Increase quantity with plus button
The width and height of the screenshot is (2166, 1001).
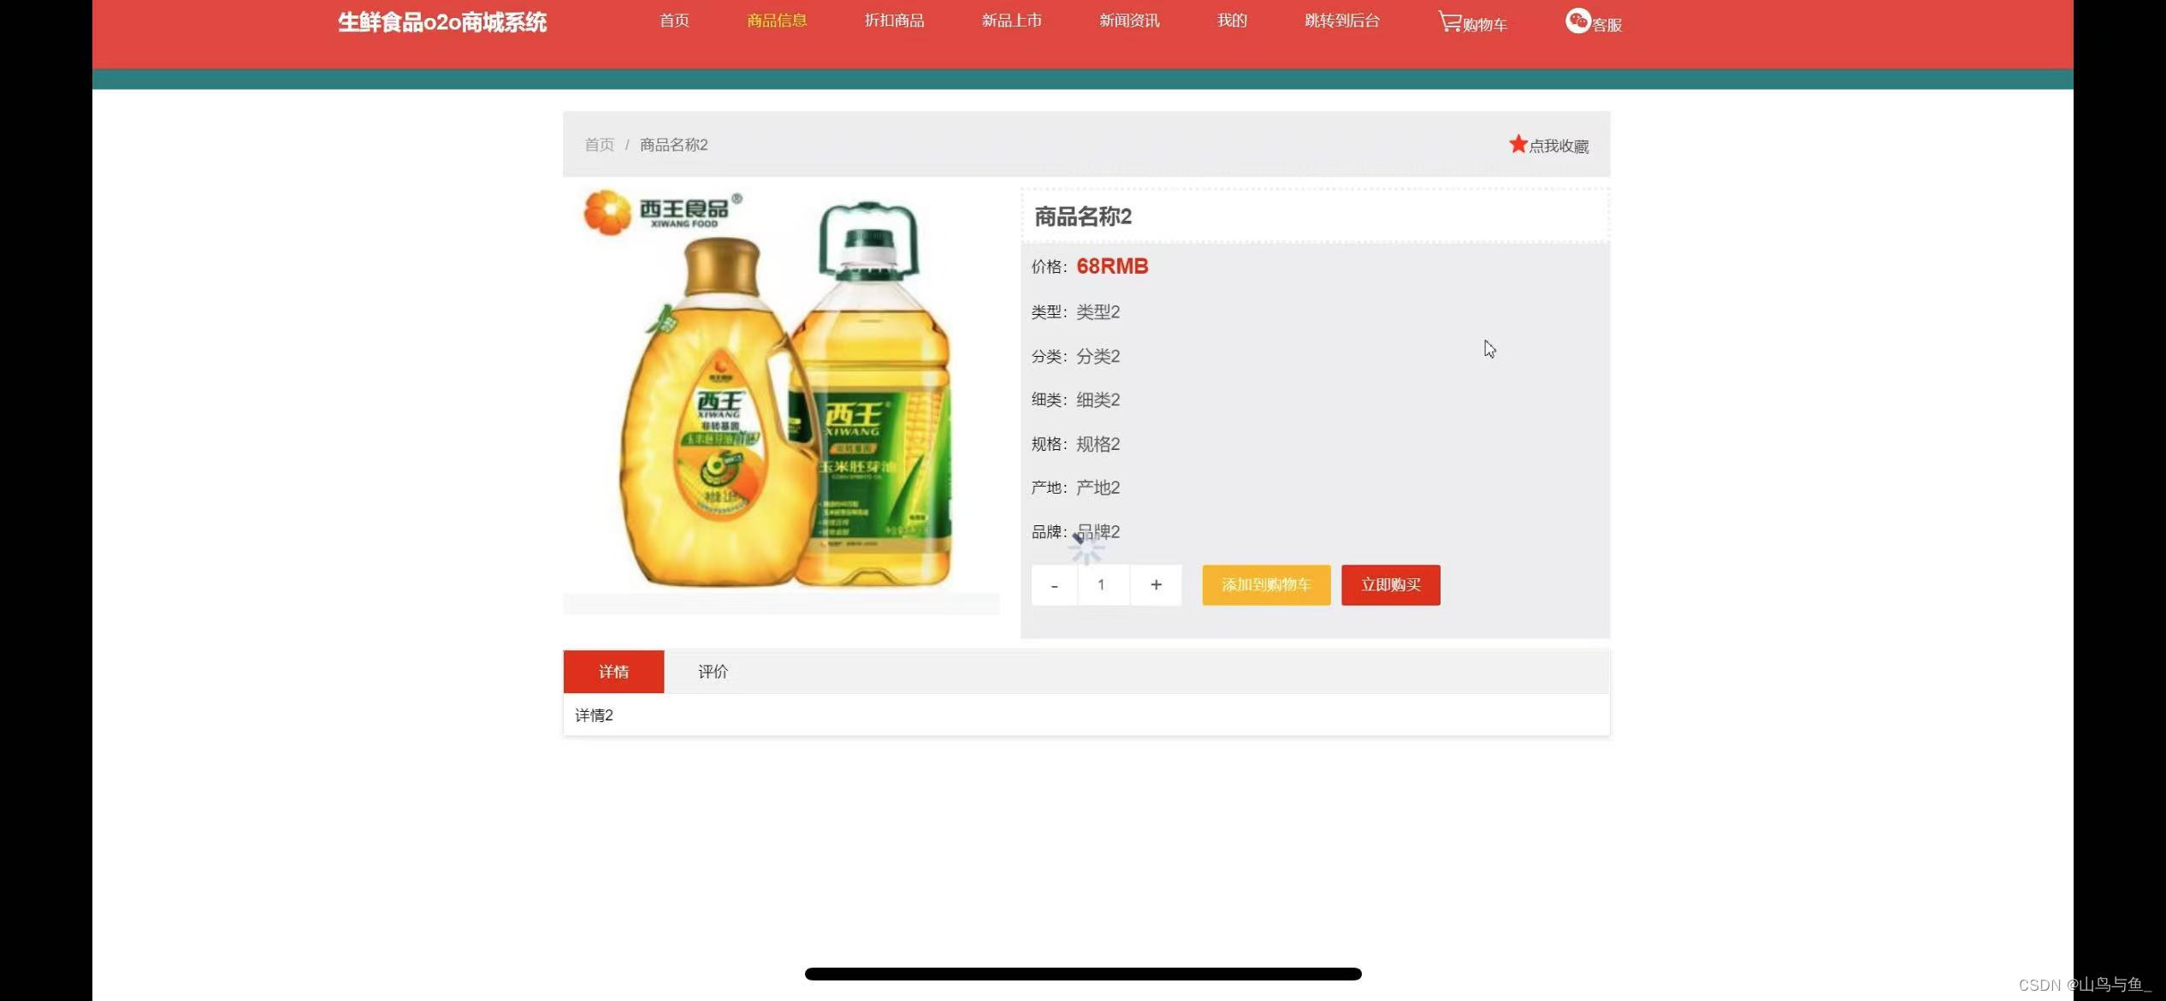pyautogui.click(x=1156, y=585)
